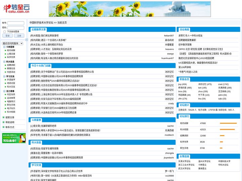Select the 论坛排行 tab header
Image resolution: width=242 pixels, height=181 pixels.
point(184,116)
